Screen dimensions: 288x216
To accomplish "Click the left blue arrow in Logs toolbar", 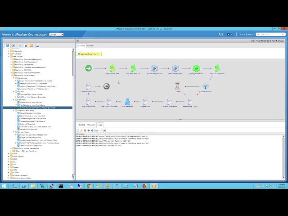I will pyautogui.click(x=89, y=130).
